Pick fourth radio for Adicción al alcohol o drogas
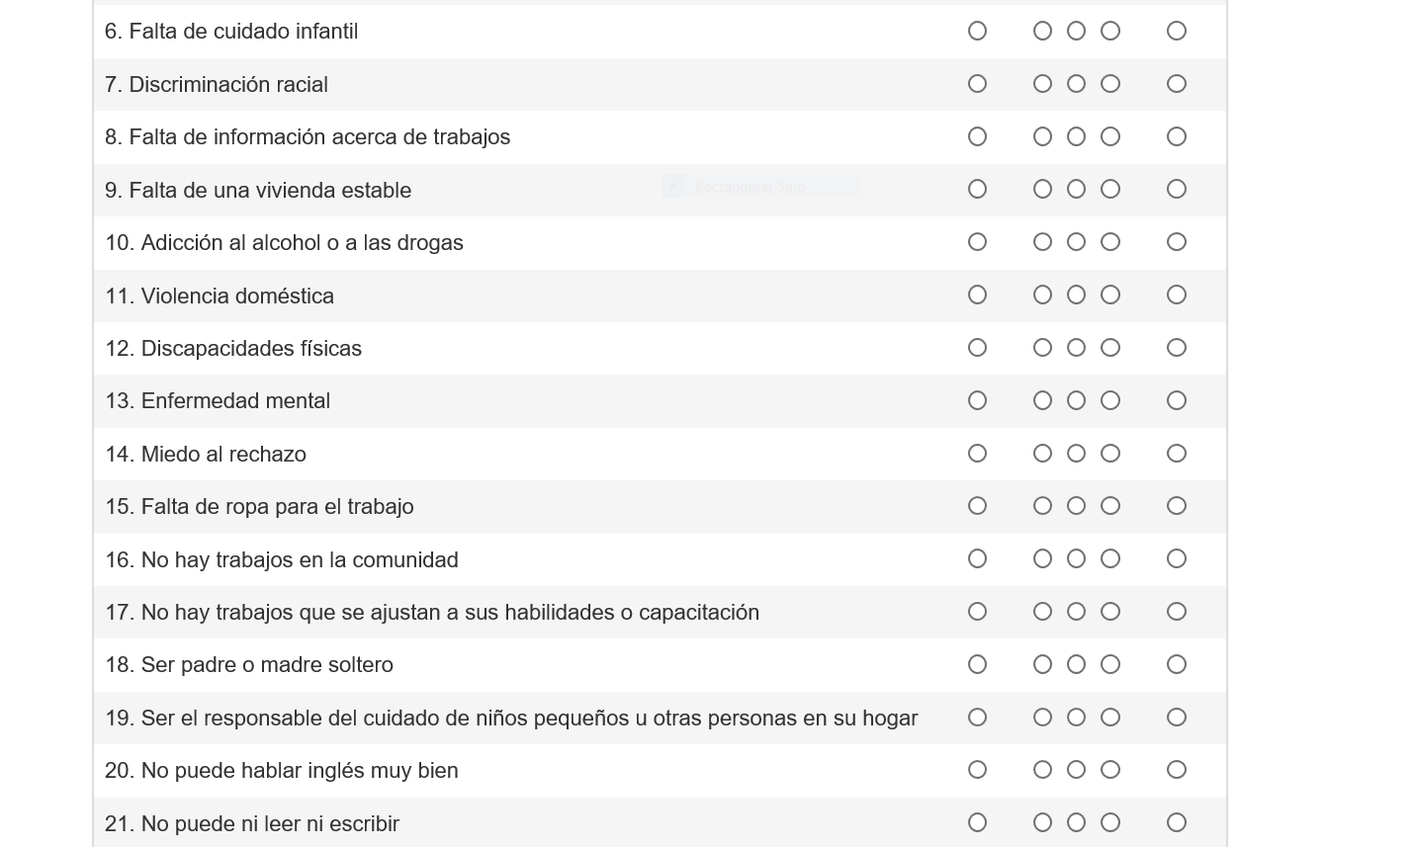 1110,242
